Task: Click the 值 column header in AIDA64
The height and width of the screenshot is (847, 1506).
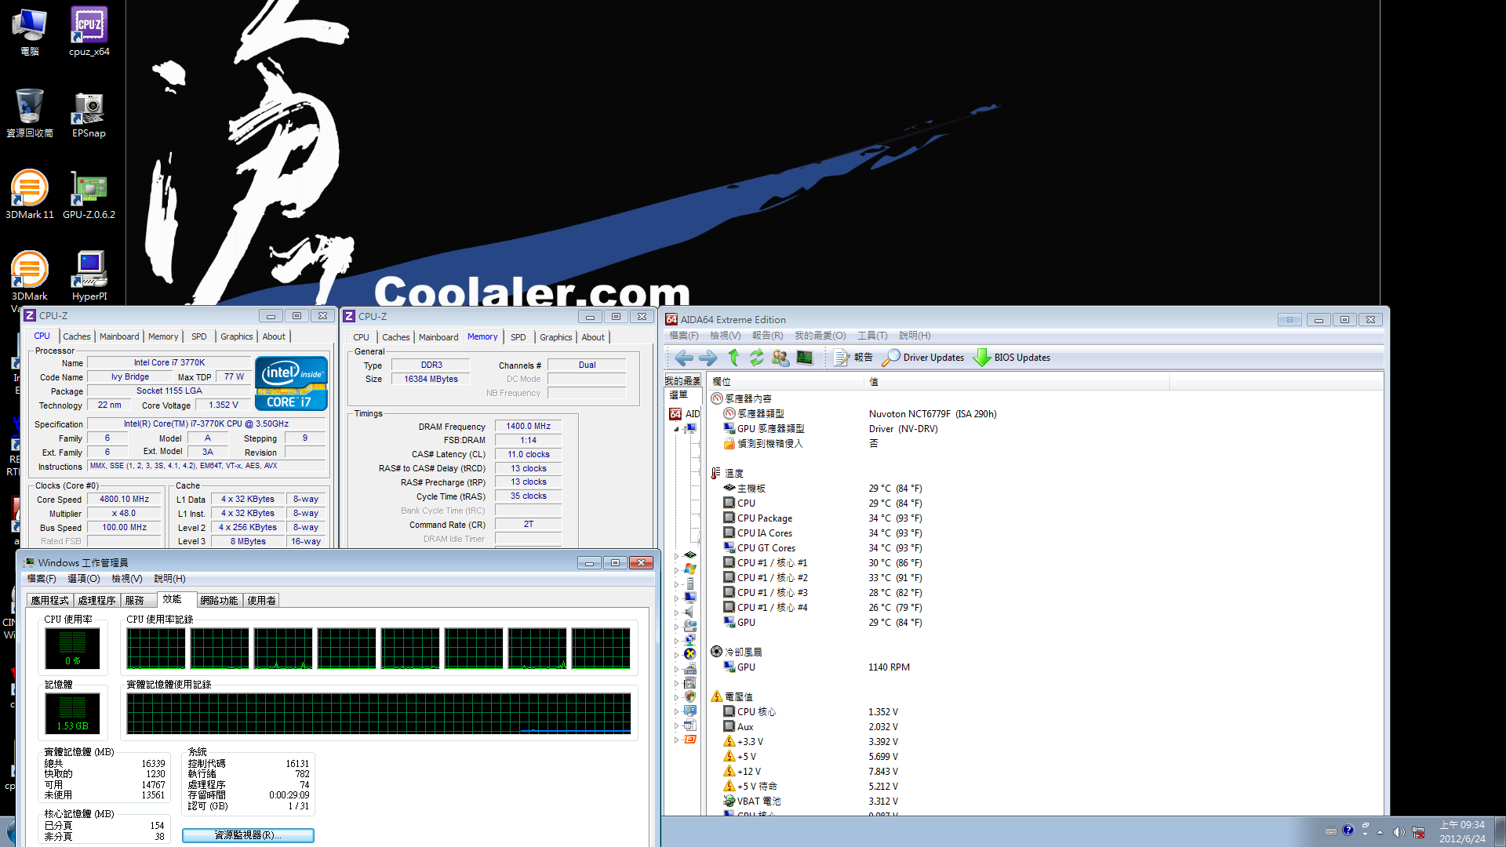Action: click(x=1016, y=382)
